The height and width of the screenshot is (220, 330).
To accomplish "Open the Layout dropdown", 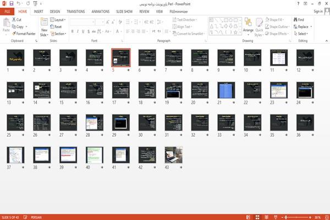I will click(x=58, y=20).
